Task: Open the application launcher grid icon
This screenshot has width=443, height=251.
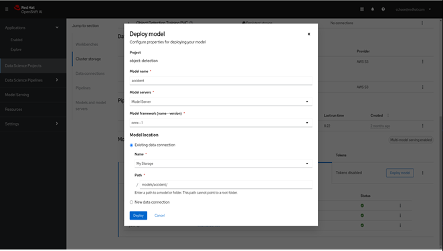Action: (x=362, y=9)
